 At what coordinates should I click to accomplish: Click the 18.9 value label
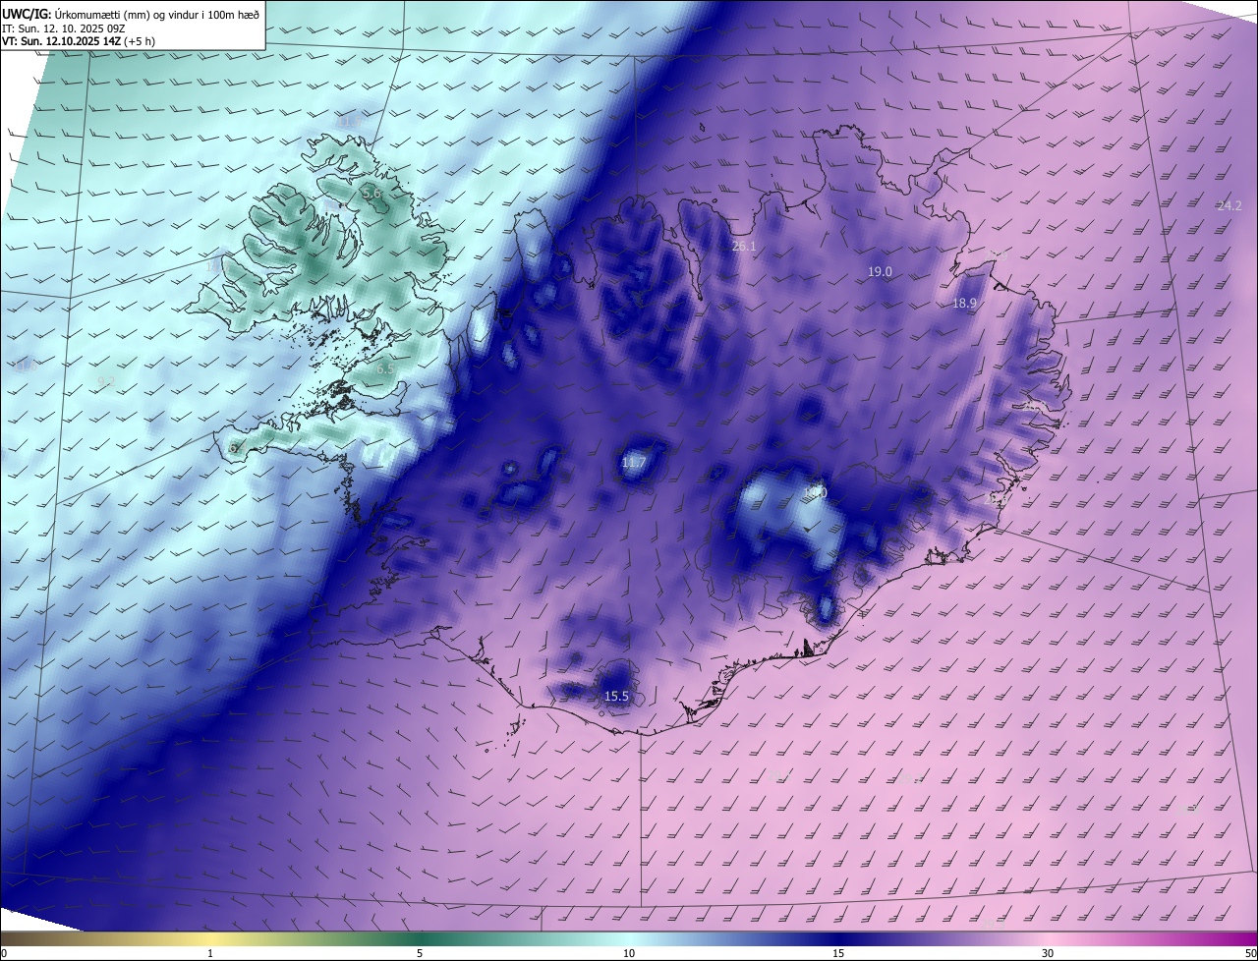pos(964,304)
